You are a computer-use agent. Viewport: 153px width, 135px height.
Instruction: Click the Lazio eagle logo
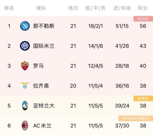pos(25,86)
